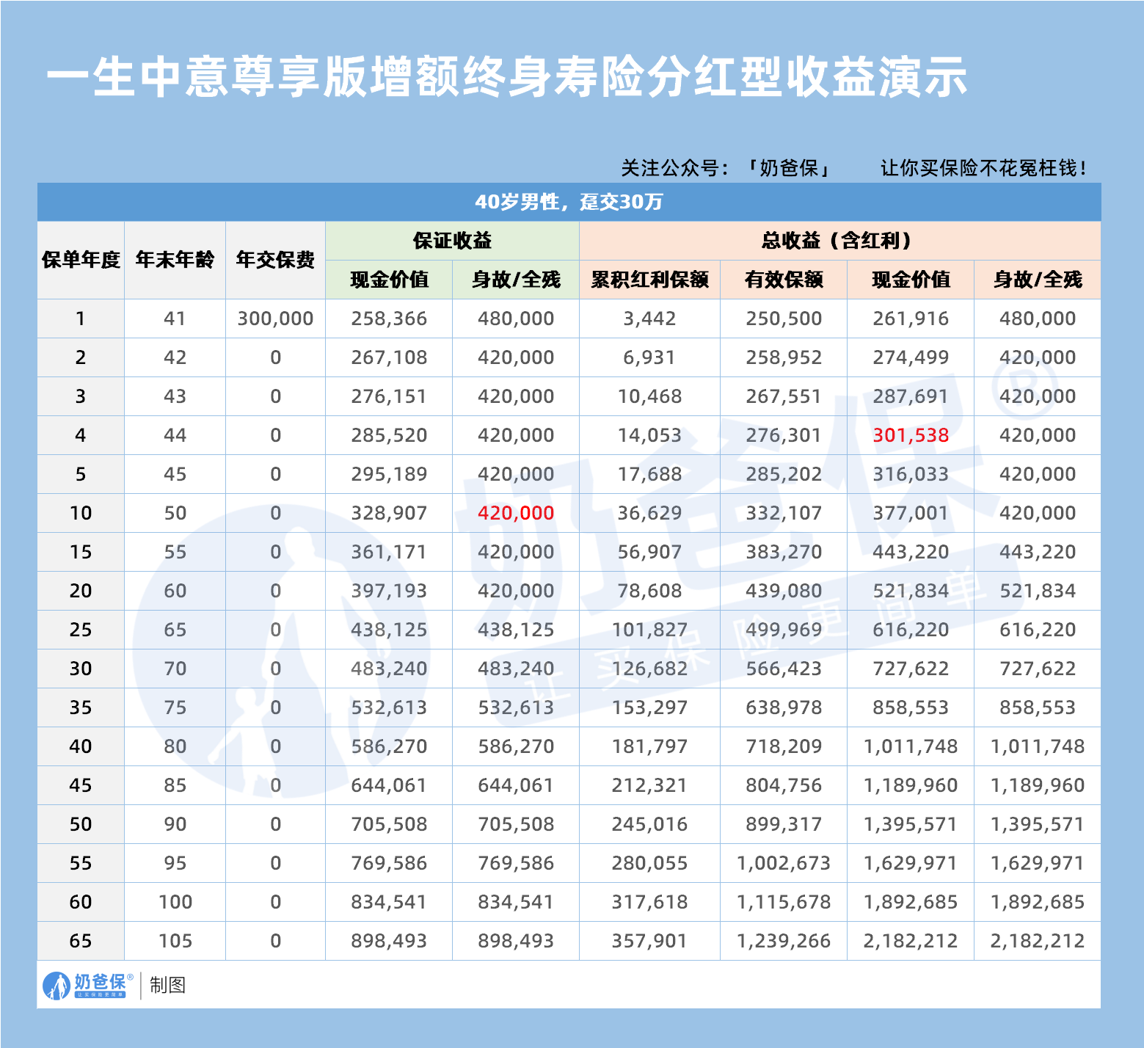
Task: Click the 「奶爸保」 public account name
Action: tap(790, 167)
